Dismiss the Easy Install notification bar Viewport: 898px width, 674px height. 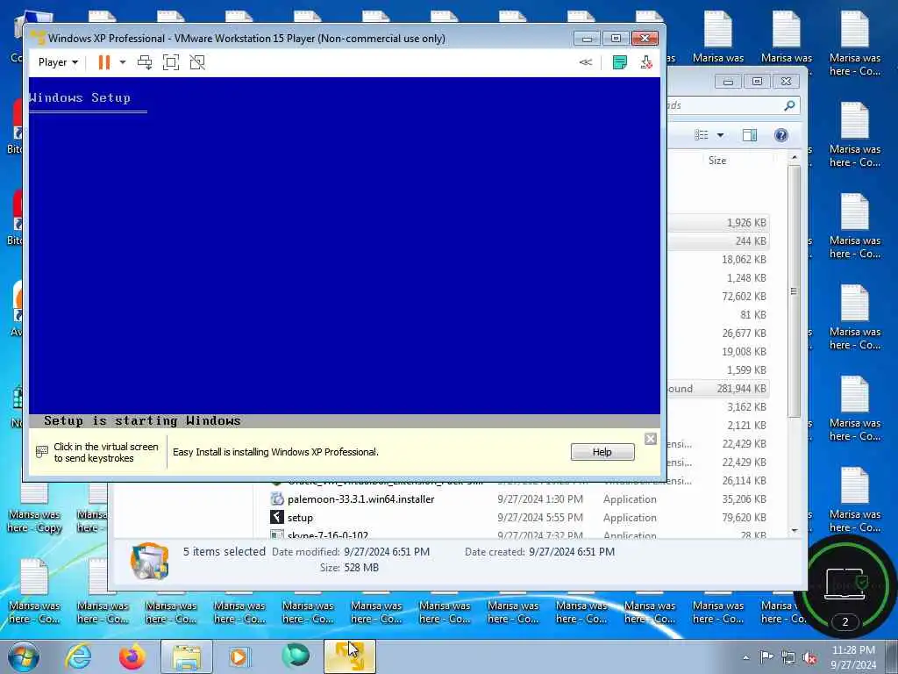651,439
